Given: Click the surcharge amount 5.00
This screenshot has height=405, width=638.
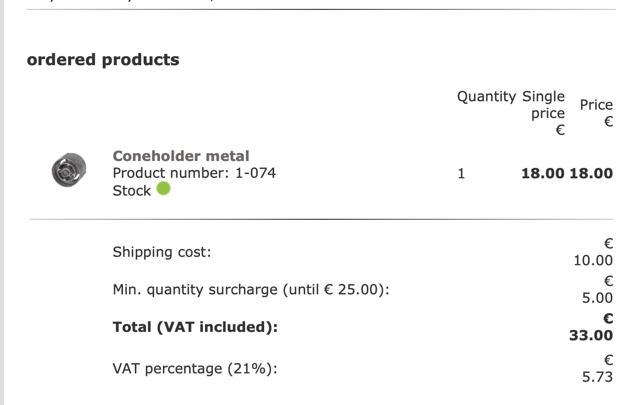Looking at the screenshot, I should 598,298.
